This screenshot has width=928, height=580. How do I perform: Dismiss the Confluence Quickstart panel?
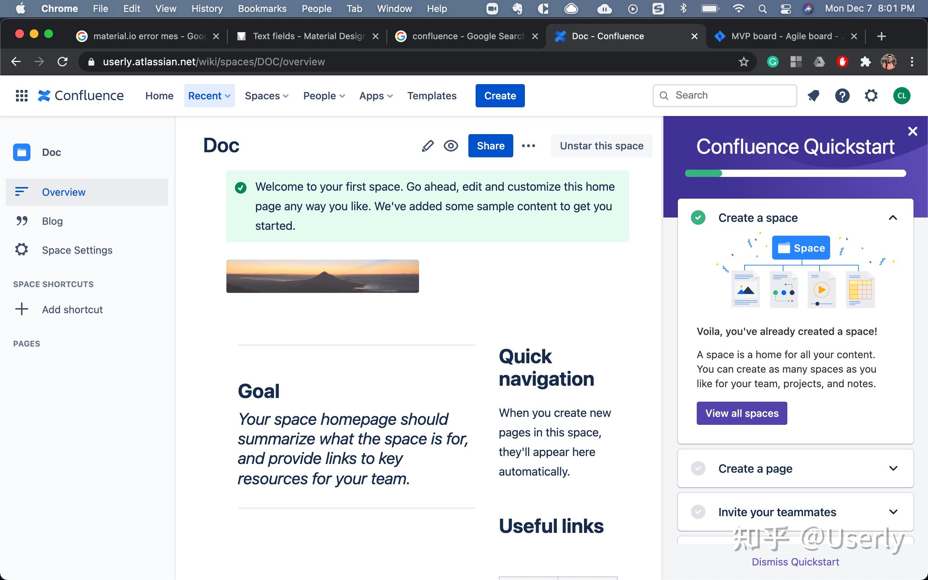(x=795, y=562)
